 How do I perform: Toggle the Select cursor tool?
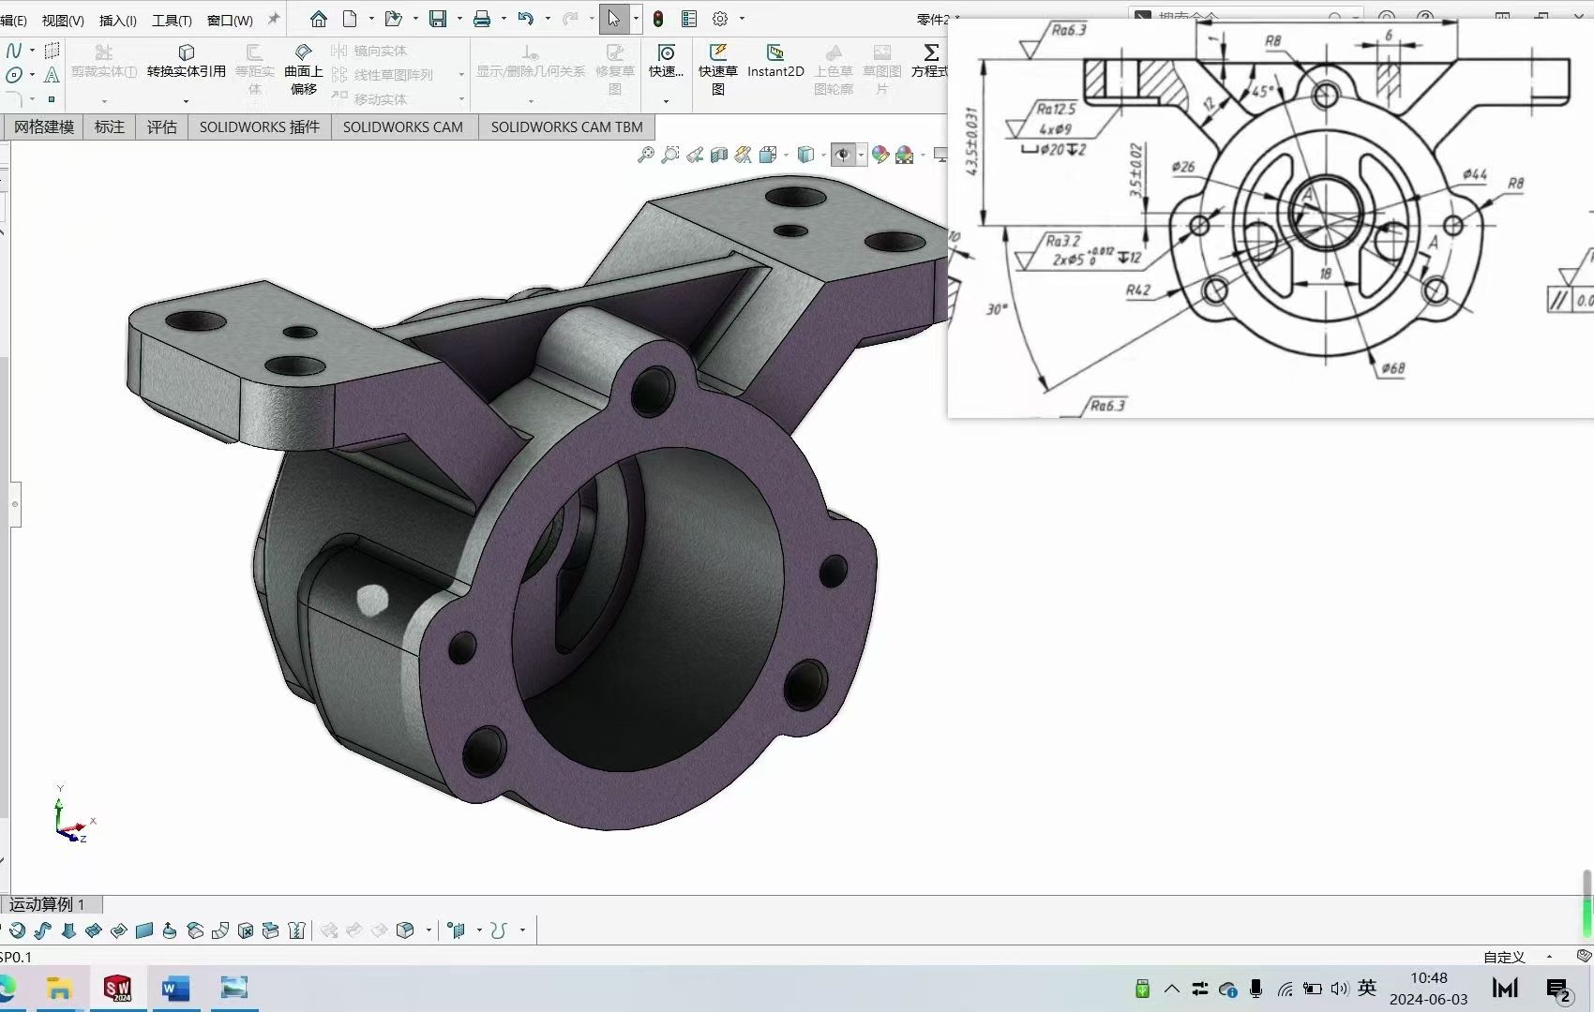click(613, 19)
